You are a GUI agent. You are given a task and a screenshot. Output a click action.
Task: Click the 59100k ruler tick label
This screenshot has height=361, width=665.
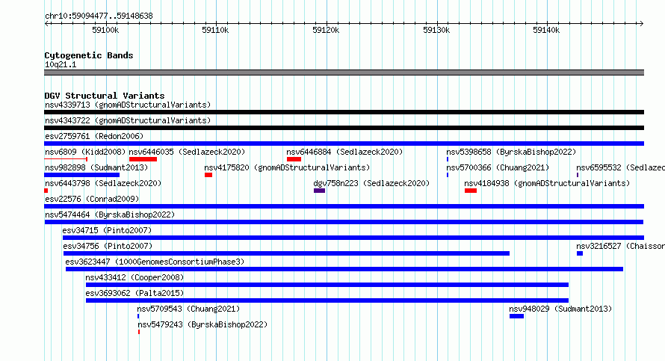(105, 30)
